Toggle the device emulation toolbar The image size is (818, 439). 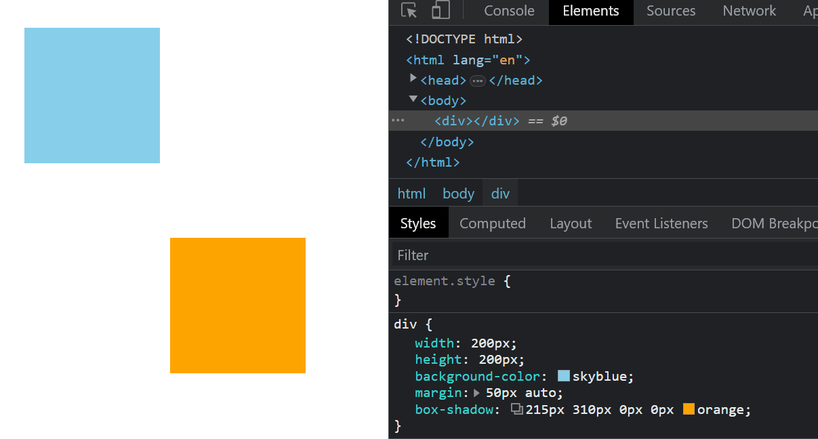pos(440,12)
